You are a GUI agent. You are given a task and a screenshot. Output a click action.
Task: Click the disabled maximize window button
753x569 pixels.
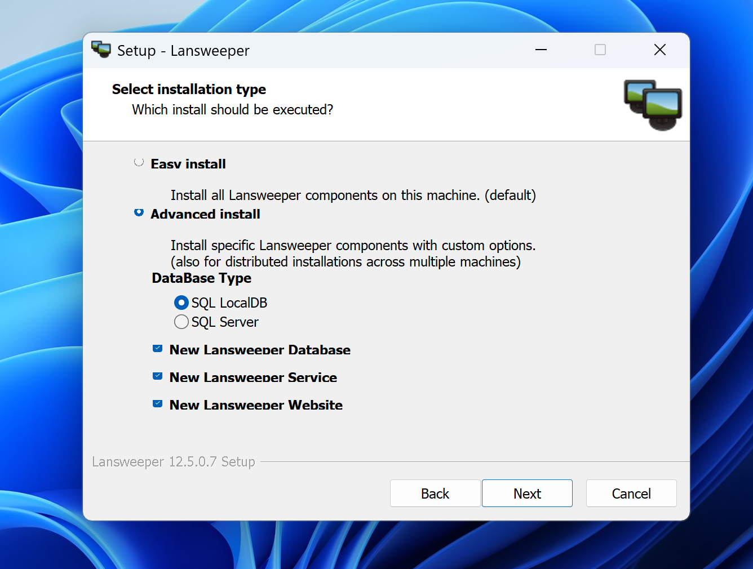[600, 50]
